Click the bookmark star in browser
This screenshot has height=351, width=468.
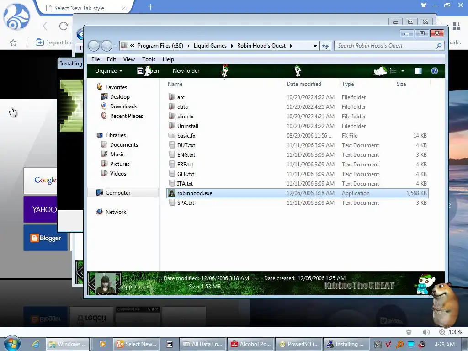[x=13, y=43]
